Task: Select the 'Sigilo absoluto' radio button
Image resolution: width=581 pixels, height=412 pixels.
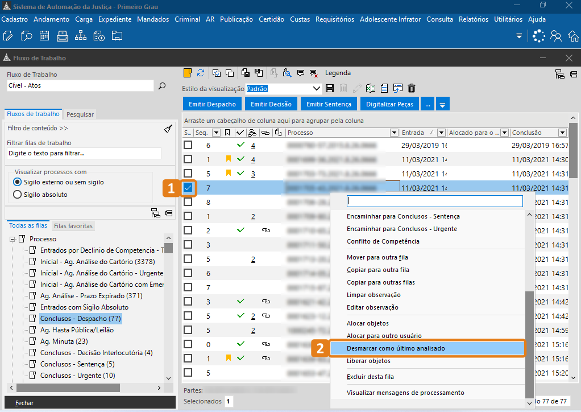Action: [x=17, y=195]
